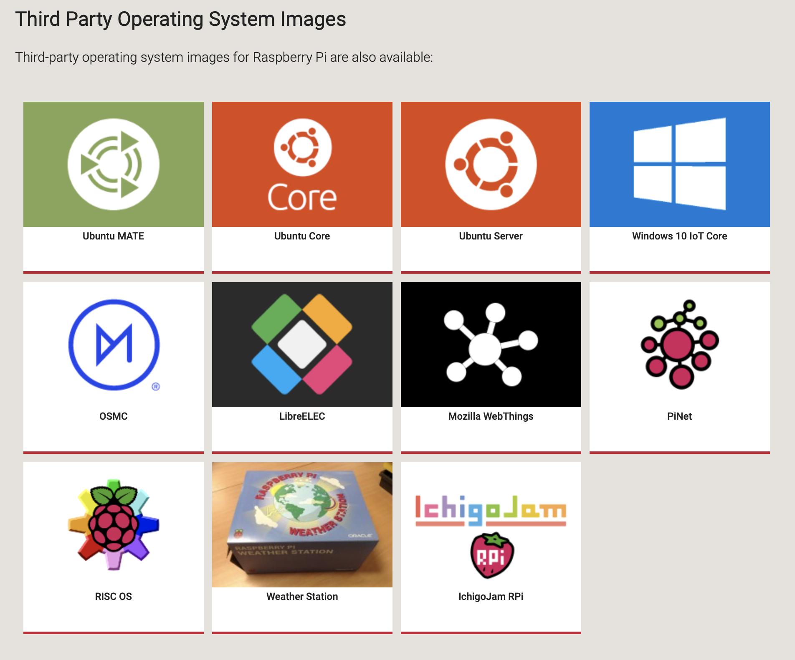
Task: Select the RISC OS cog raspberry logo
Action: 114,525
